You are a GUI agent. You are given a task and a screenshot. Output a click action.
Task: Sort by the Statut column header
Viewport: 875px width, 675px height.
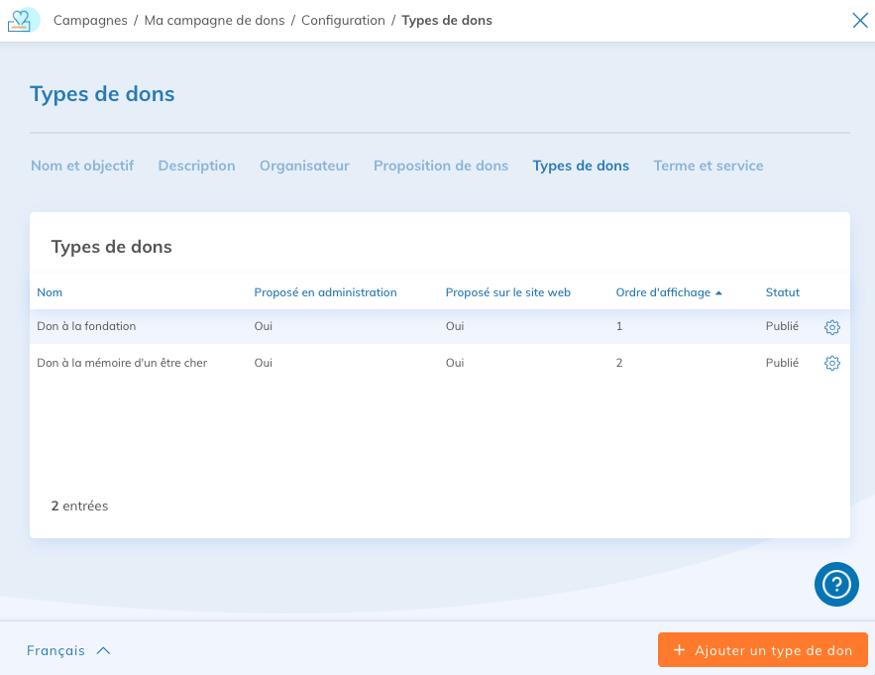[782, 292]
